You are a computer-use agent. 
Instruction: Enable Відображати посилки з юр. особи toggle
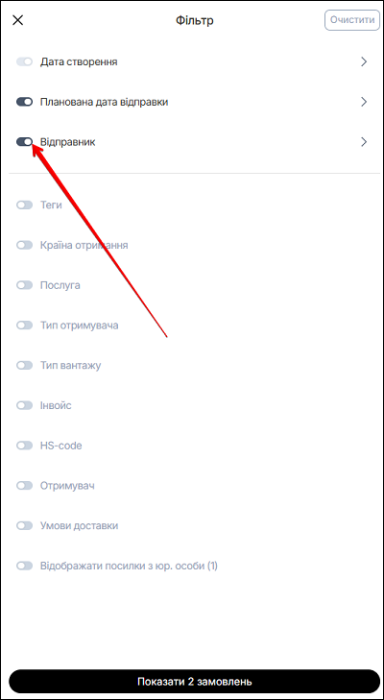coord(25,566)
